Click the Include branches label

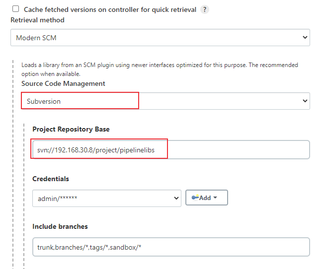[x=60, y=226]
